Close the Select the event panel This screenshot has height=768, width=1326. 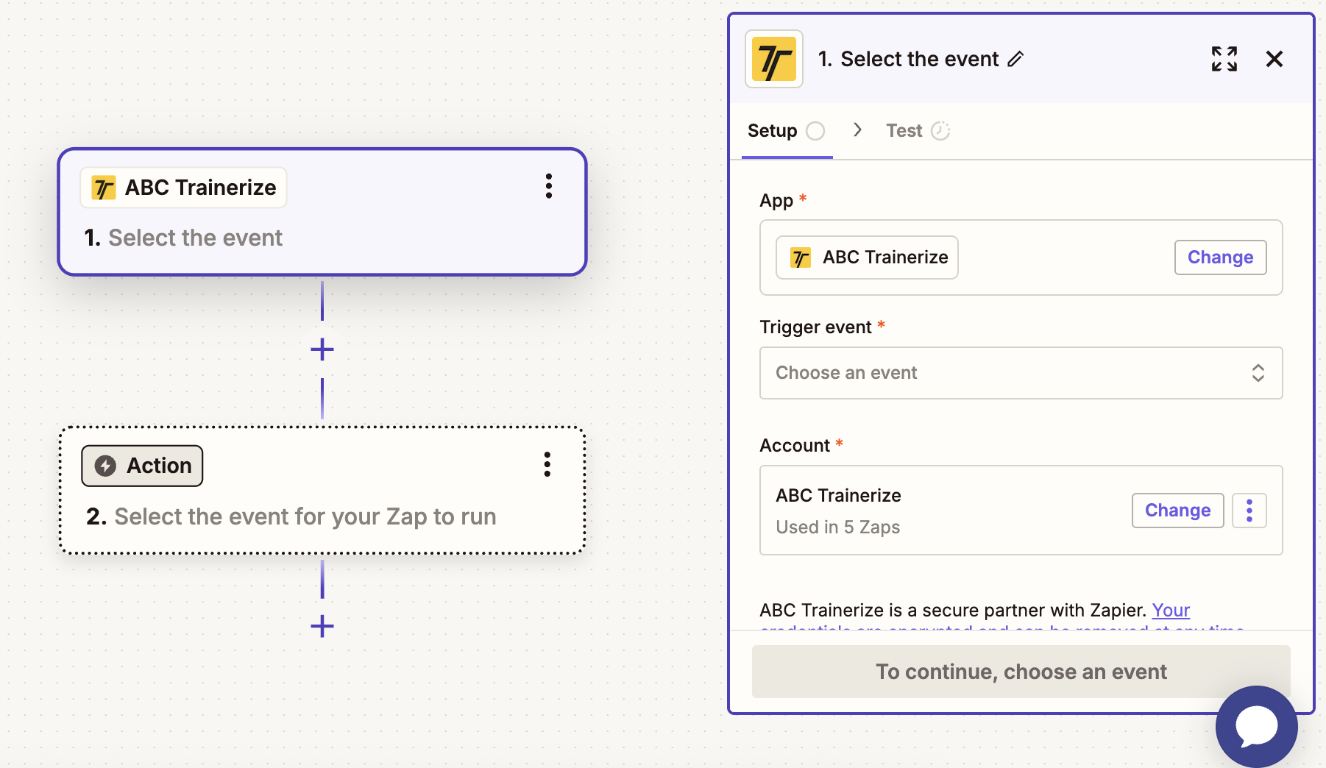1274,59
